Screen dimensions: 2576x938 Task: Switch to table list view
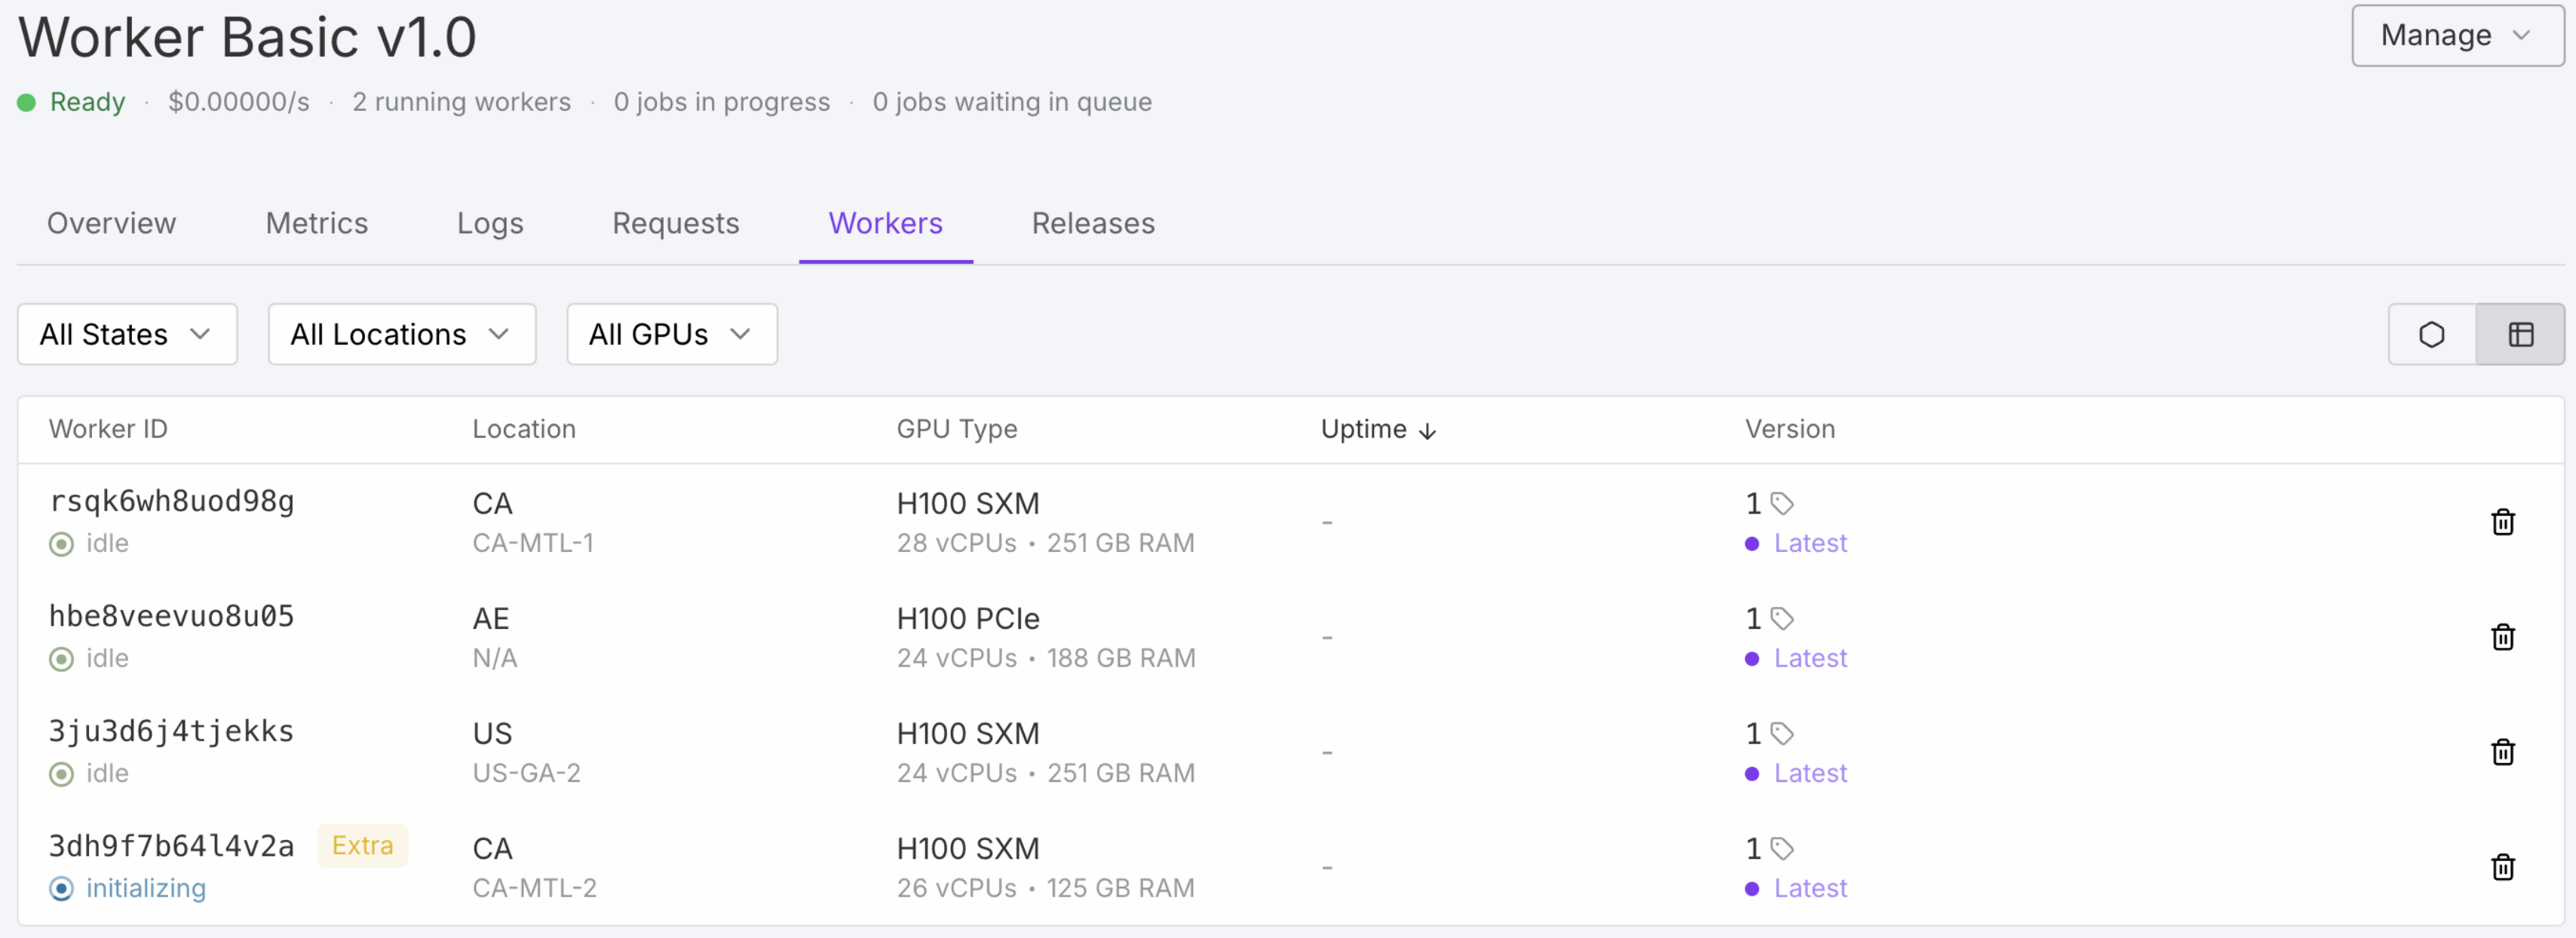[2520, 334]
